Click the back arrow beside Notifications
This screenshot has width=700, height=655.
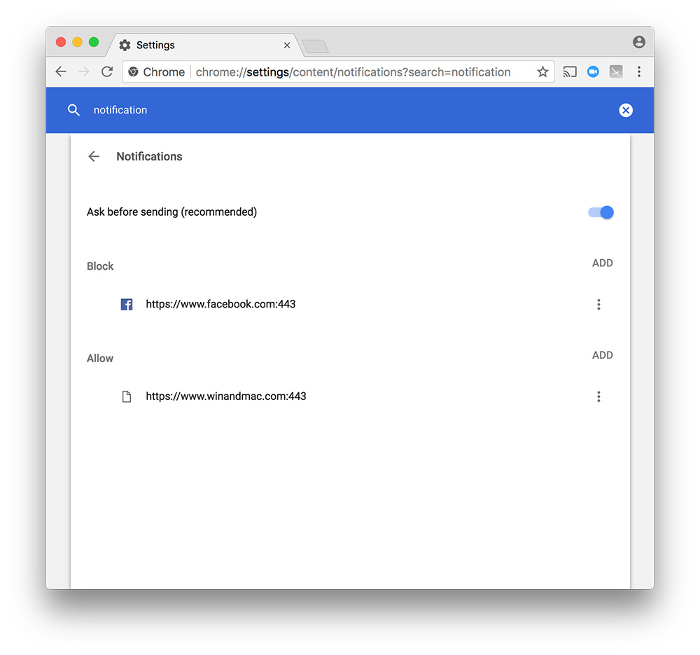94,156
